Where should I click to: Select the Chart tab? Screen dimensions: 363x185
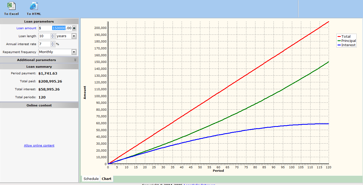pyautogui.click(x=107, y=179)
